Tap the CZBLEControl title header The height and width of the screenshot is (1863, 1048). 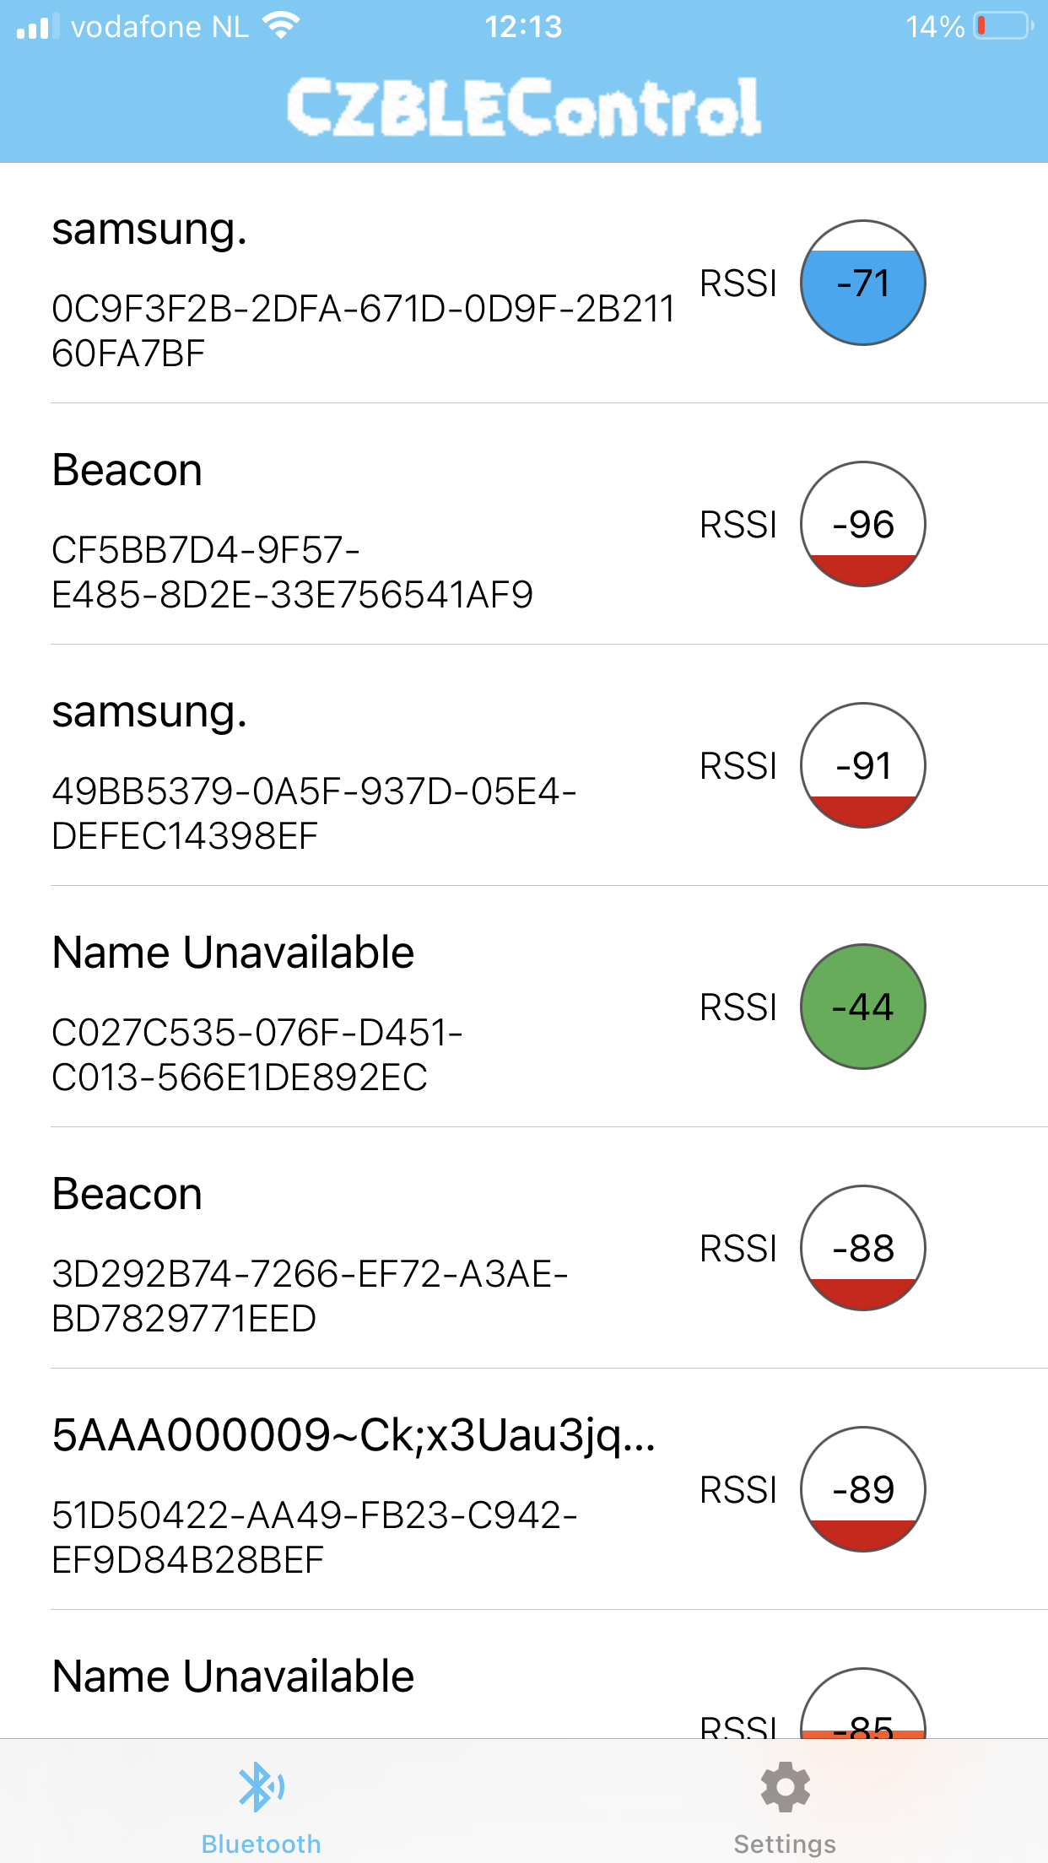click(x=524, y=106)
